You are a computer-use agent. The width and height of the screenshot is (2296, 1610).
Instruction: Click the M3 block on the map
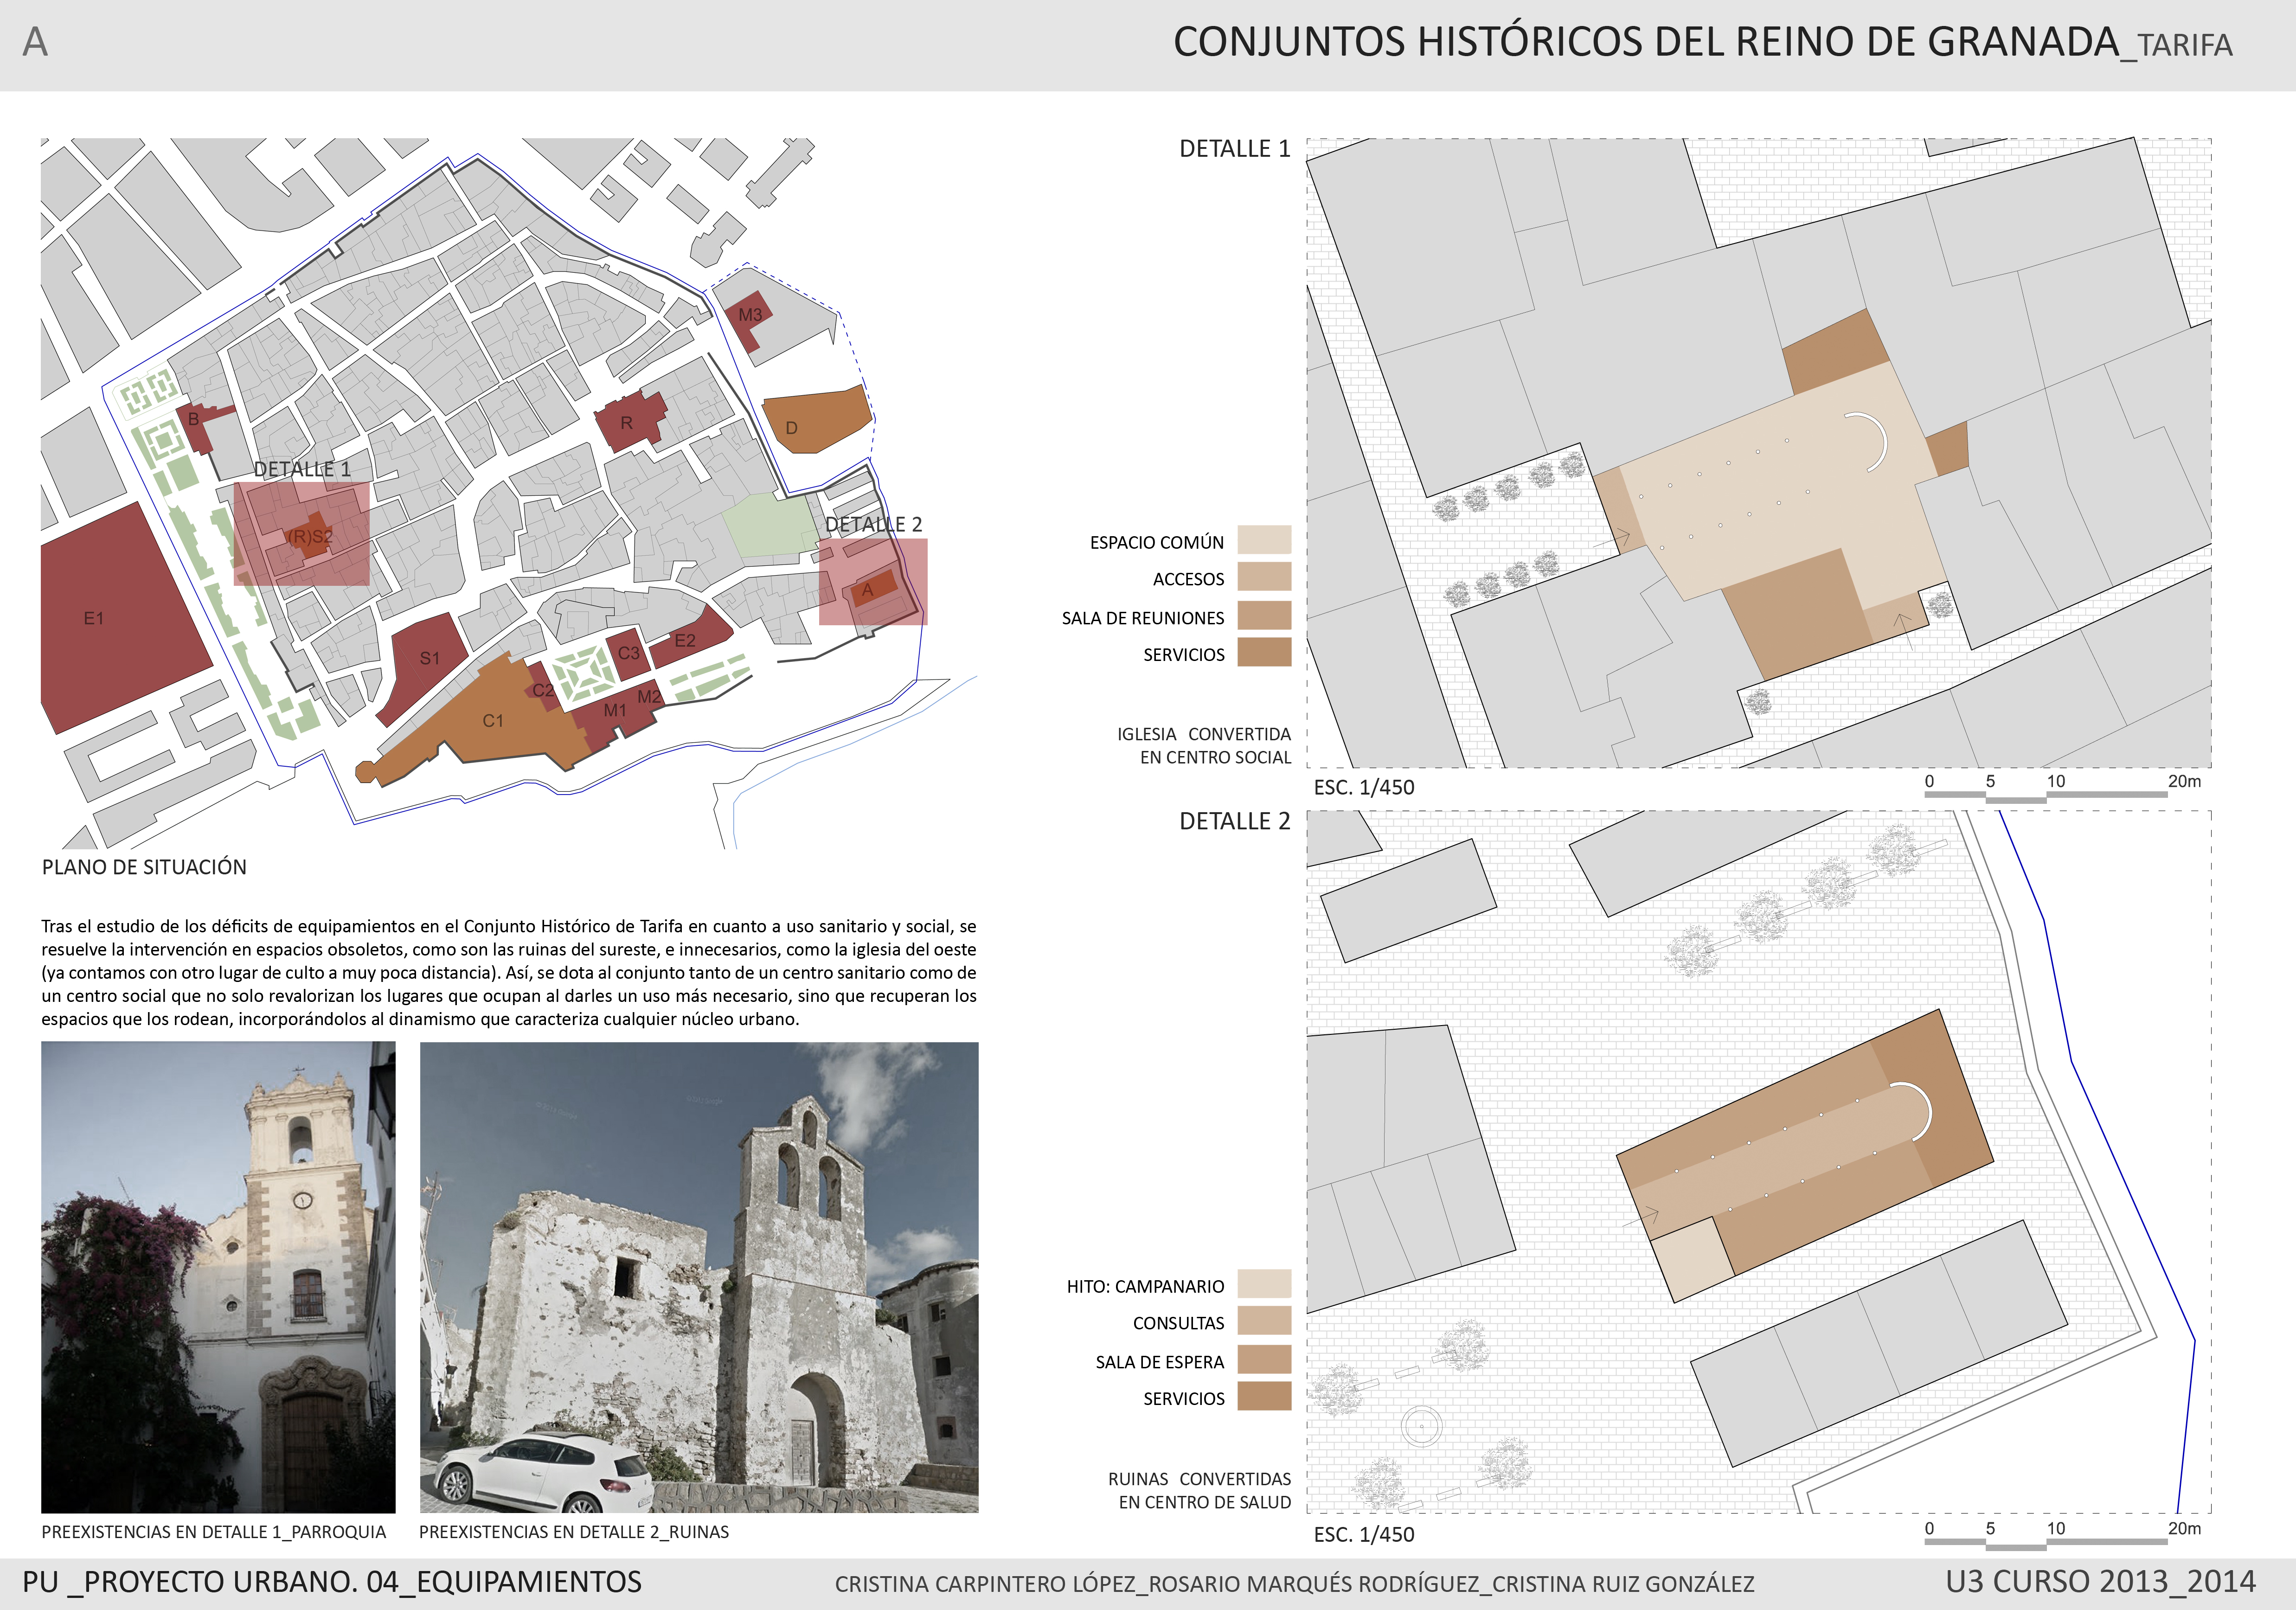point(748,320)
